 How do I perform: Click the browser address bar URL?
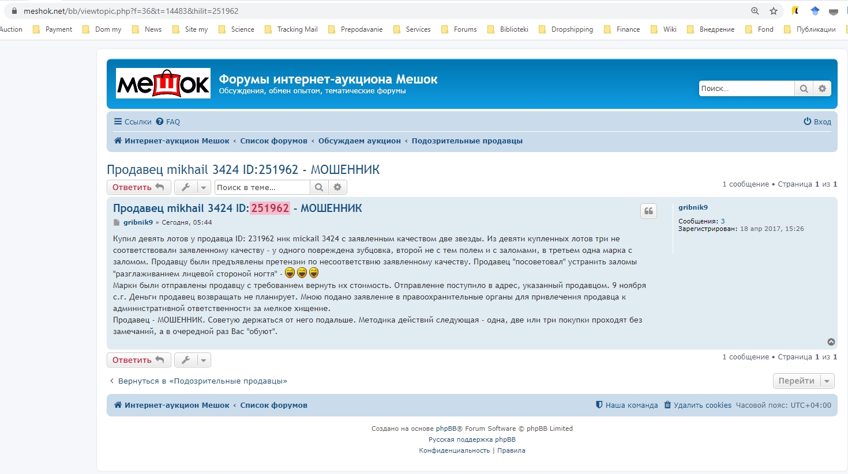[131, 11]
